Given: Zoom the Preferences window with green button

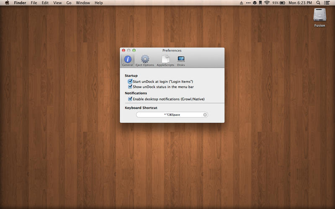Looking at the screenshot, I should coord(134,50).
